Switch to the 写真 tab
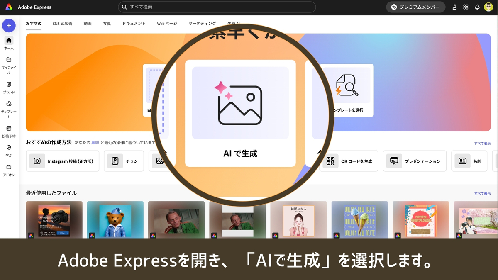 point(107,24)
